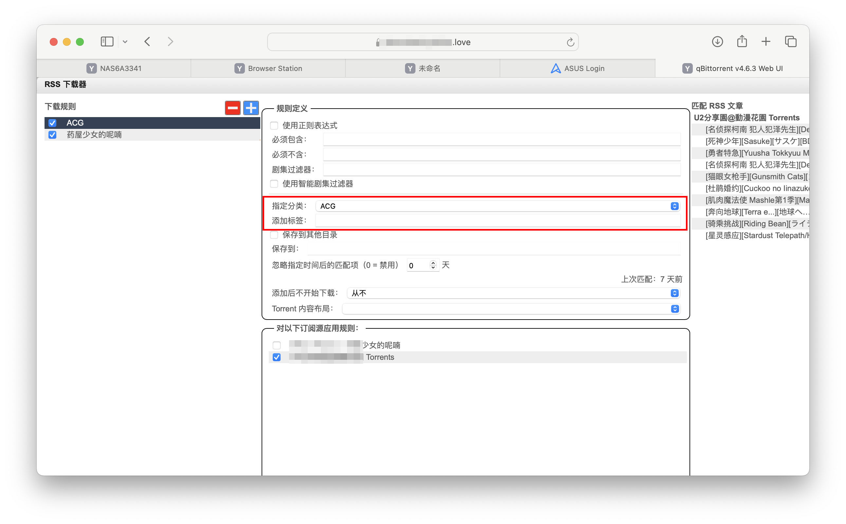Click the yellow minimize window button

(x=66, y=42)
